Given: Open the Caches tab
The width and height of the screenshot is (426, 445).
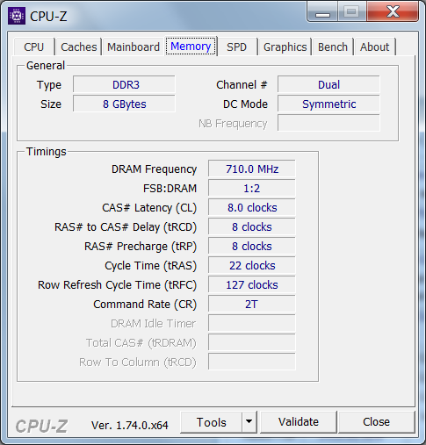Looking at the screenshot, I should (x=78, y=47).
